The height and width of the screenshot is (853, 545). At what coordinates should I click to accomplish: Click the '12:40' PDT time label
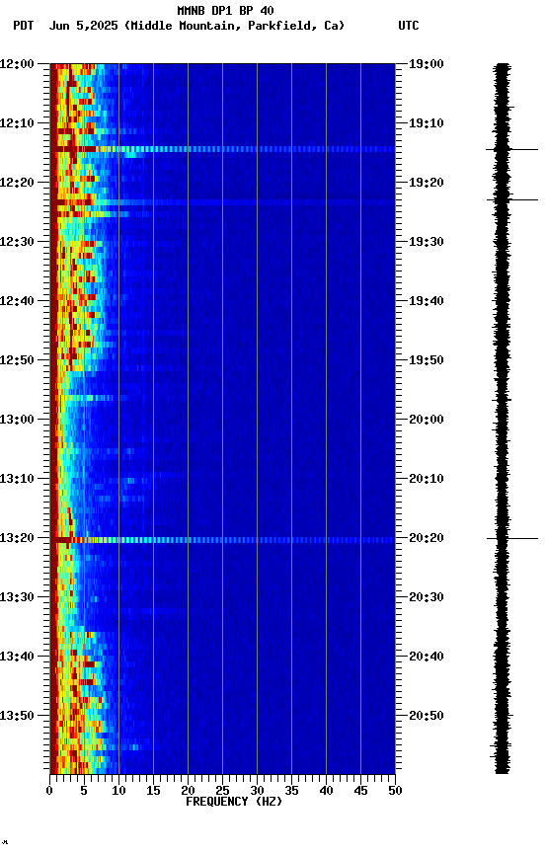(x=17, y=301)
